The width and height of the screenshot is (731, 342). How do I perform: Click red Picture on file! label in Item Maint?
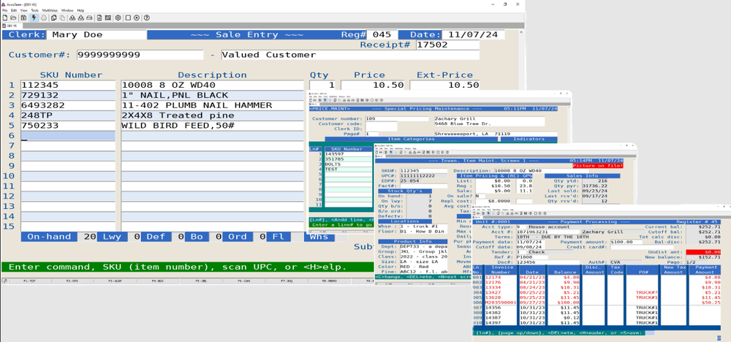tap(598, 165)
